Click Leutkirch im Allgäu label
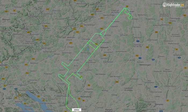Viewport: 188px width, 112px height. tap(128, 89)
